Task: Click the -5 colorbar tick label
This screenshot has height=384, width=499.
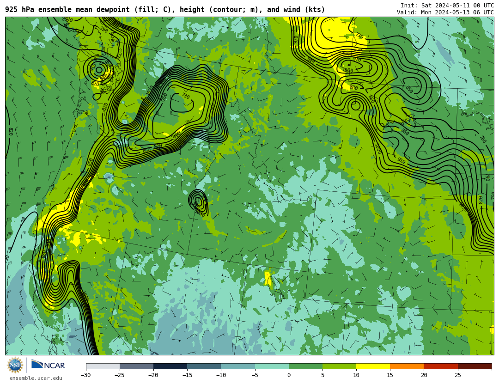Action: (255, 375)
